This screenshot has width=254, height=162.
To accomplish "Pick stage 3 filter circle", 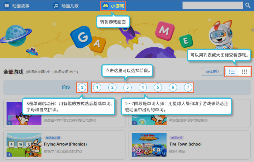I will pyautogui.click(x=127, y=88).
